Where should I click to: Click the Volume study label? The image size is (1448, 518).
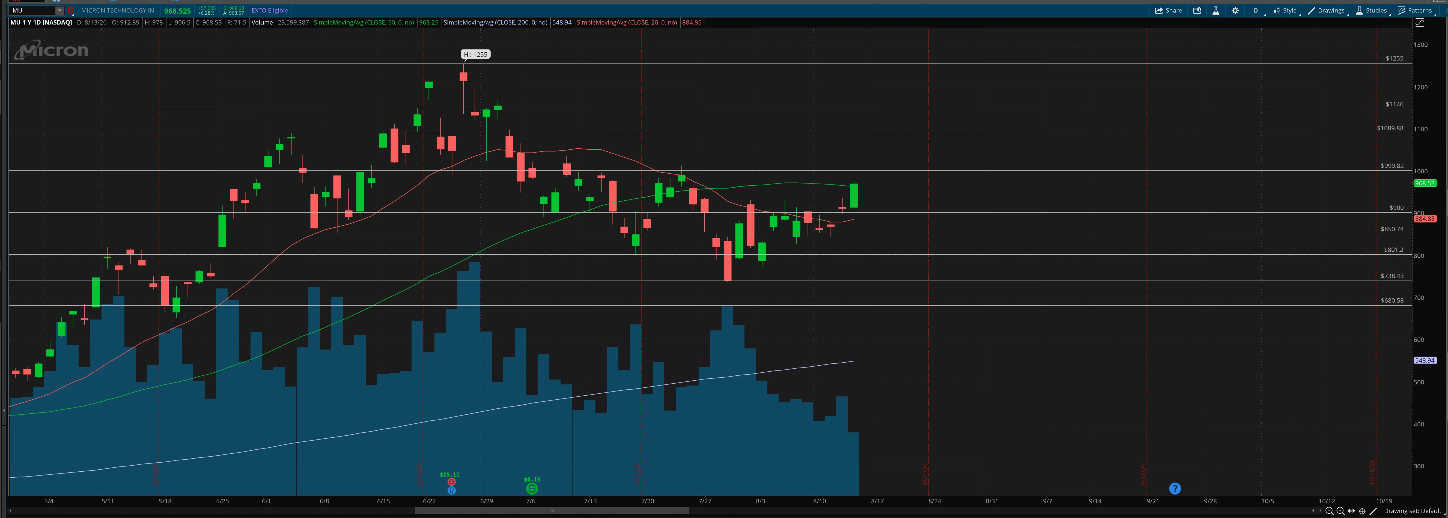tap(262, 22)
